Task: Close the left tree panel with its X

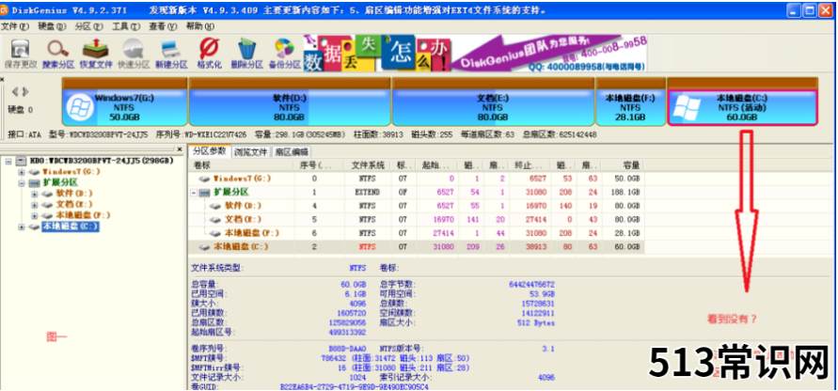Action: tap(180, 149)
